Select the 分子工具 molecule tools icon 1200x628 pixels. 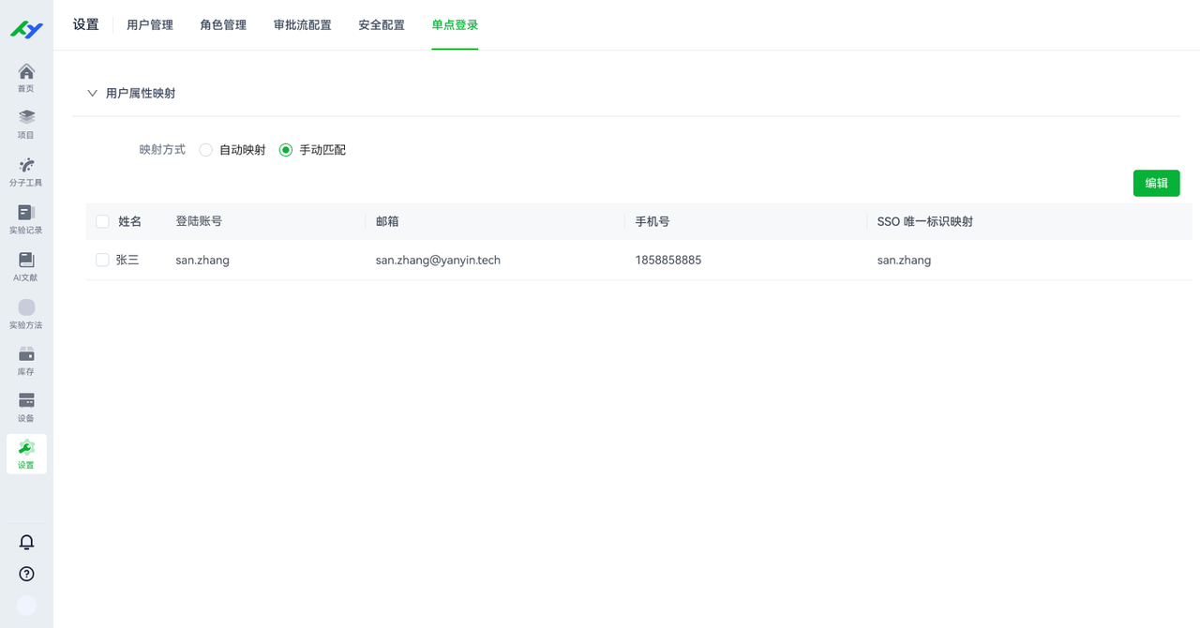(x=26, y=169)
